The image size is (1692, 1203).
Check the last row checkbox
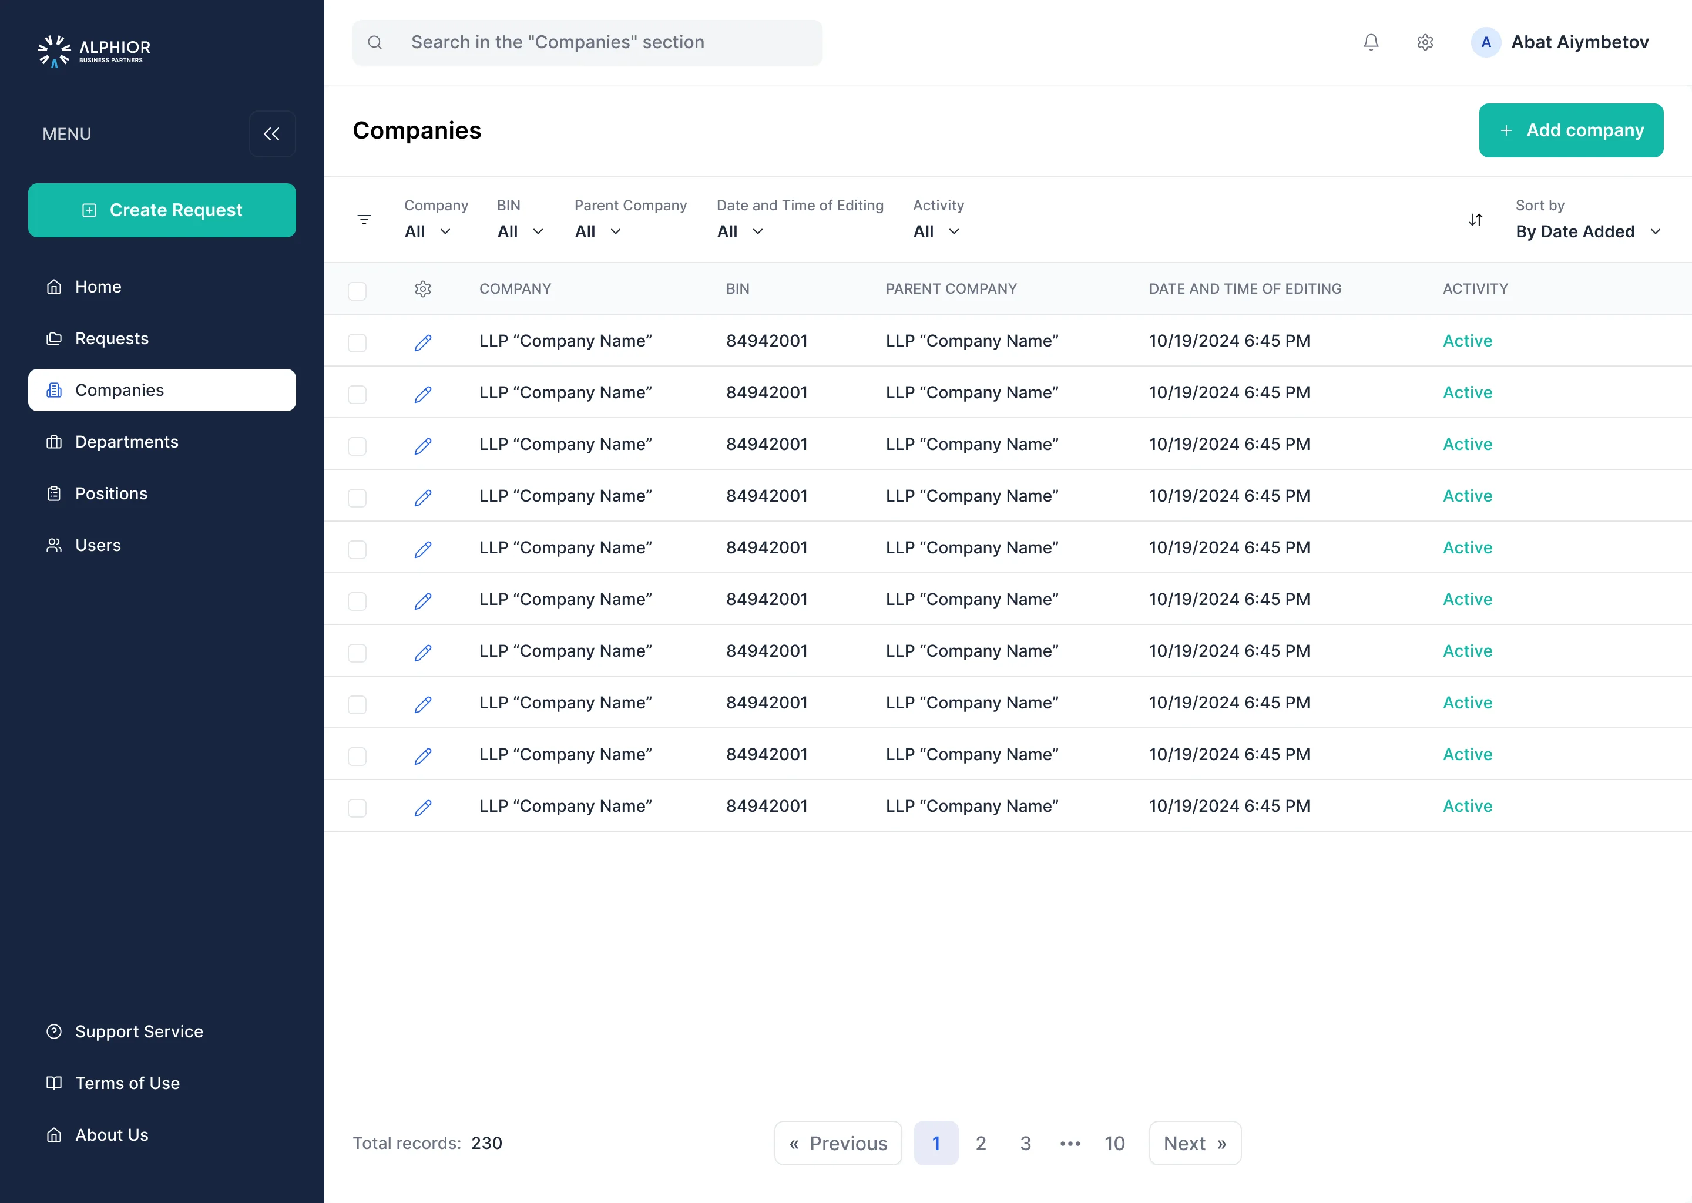click(357, 808)
